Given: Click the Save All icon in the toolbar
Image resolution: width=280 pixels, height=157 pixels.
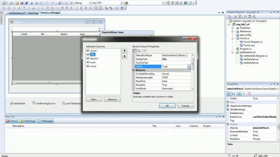Looking at the screenshot, I should click(x=26, y=3).
